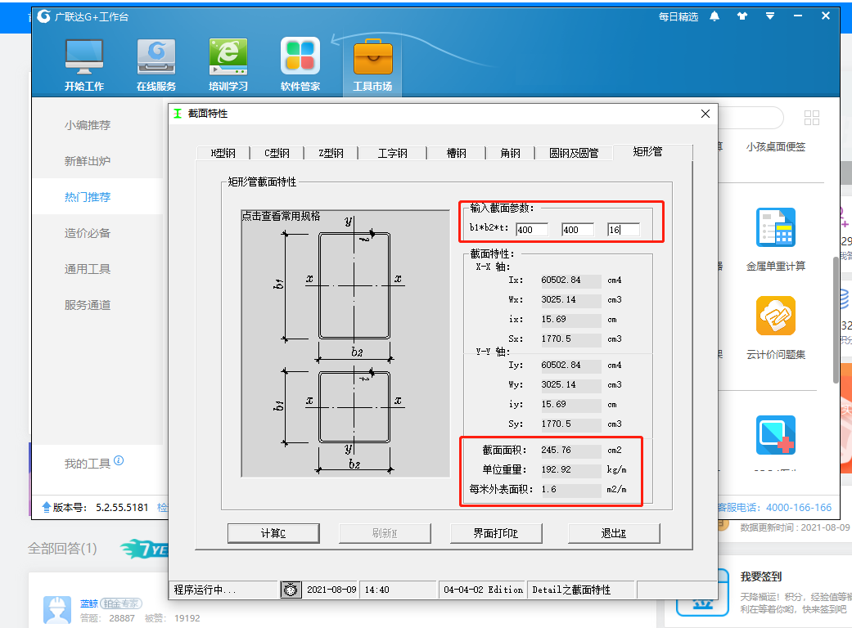The width and height of the screenshot is (852, 628).
Task: Click the 界面打印P button
Action: click(x=496, y=534)
